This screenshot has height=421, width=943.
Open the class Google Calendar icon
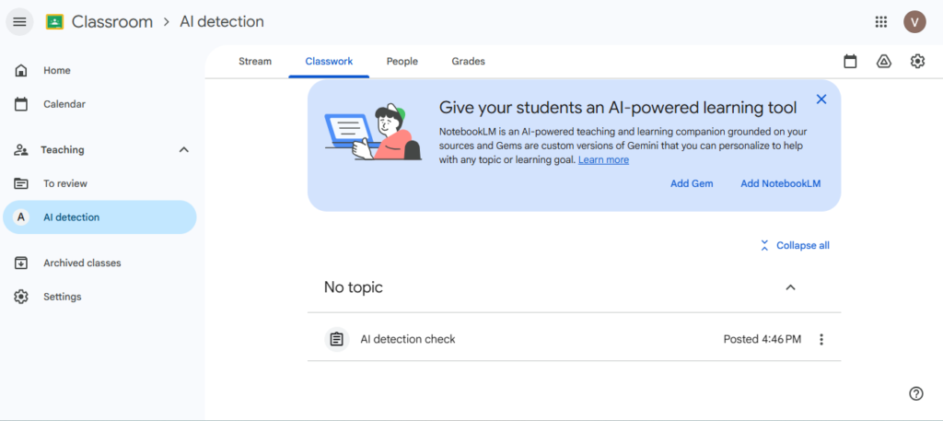[850, 62]
